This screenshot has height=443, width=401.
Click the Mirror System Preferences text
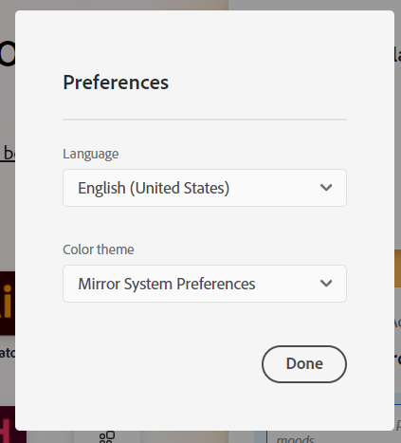click(167, 284)
